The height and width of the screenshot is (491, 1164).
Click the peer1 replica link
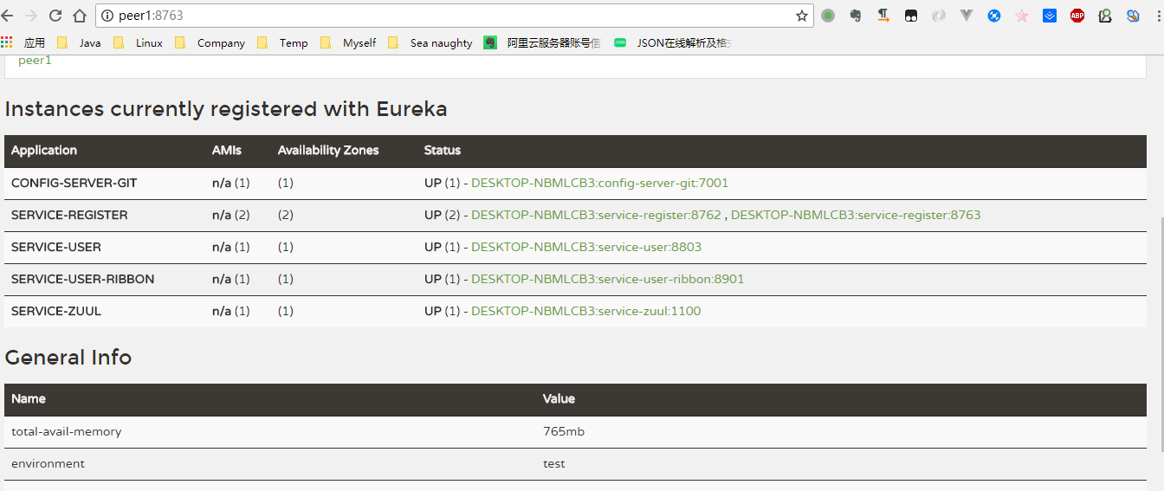[35, 61]
